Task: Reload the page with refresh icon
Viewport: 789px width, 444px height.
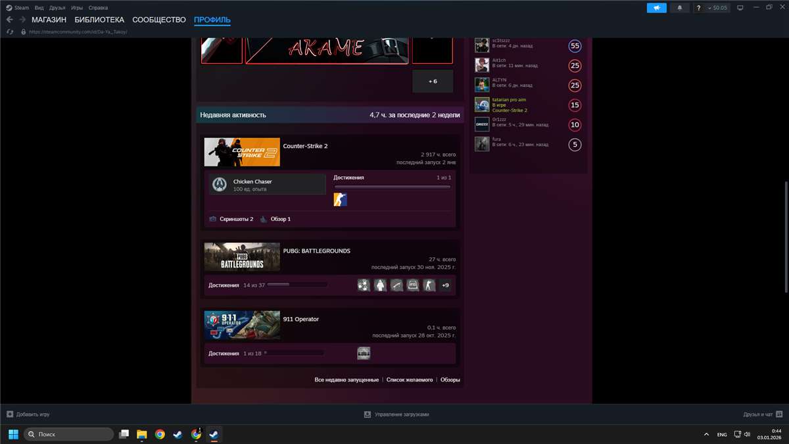Action: (x=9, y=32)
